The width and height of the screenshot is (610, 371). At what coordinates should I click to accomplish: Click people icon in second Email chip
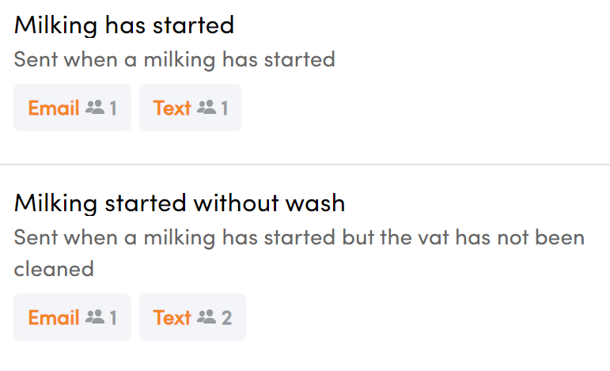coord(95,317)
